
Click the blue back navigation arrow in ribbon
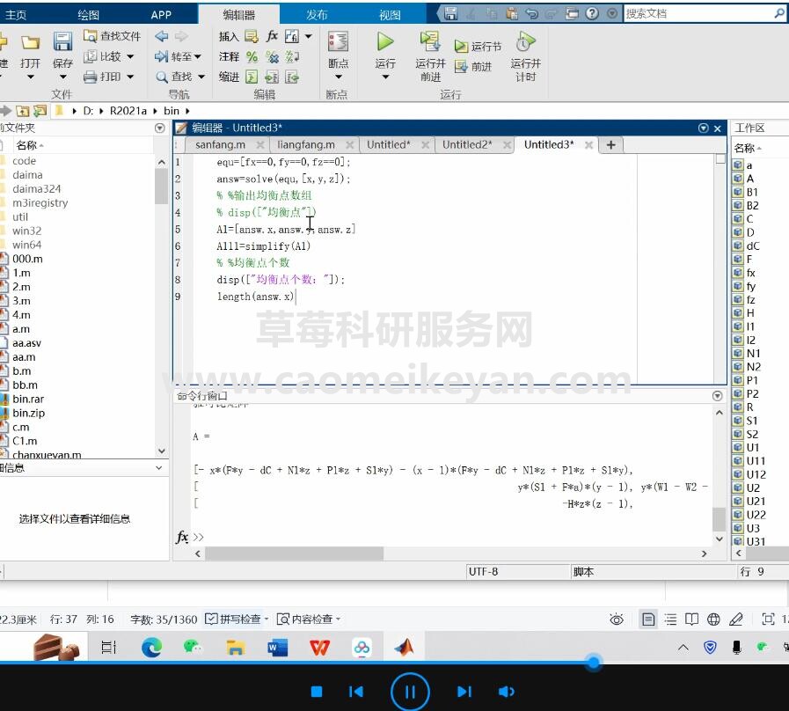tap(162, 36)
